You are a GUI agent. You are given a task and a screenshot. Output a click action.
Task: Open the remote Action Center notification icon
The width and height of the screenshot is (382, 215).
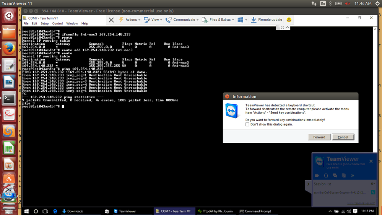click(355, 211)
